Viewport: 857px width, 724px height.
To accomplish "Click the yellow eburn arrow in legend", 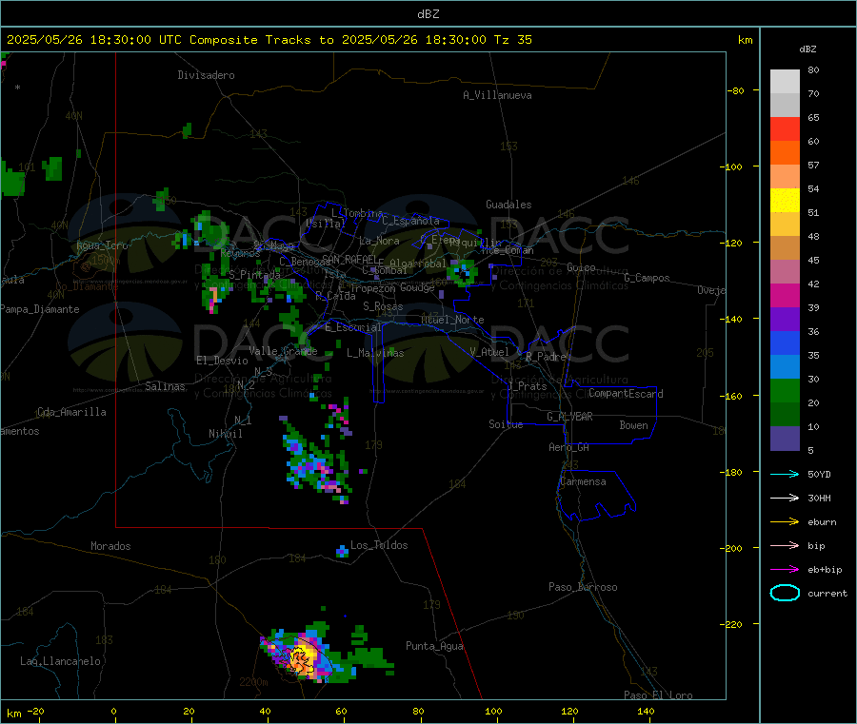I will click(785, 522).
